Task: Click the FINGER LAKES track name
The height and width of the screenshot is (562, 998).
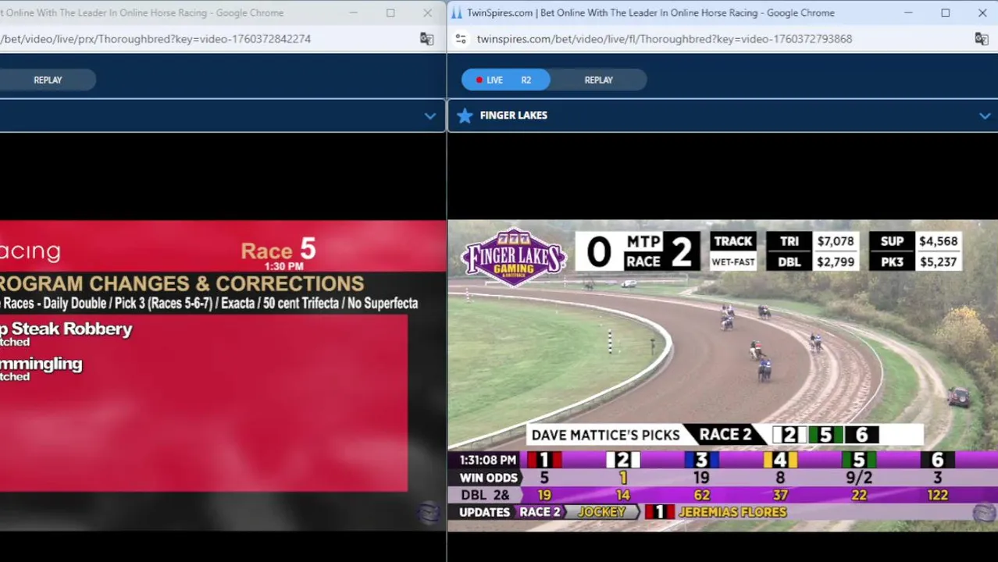Action: (513, 116)
